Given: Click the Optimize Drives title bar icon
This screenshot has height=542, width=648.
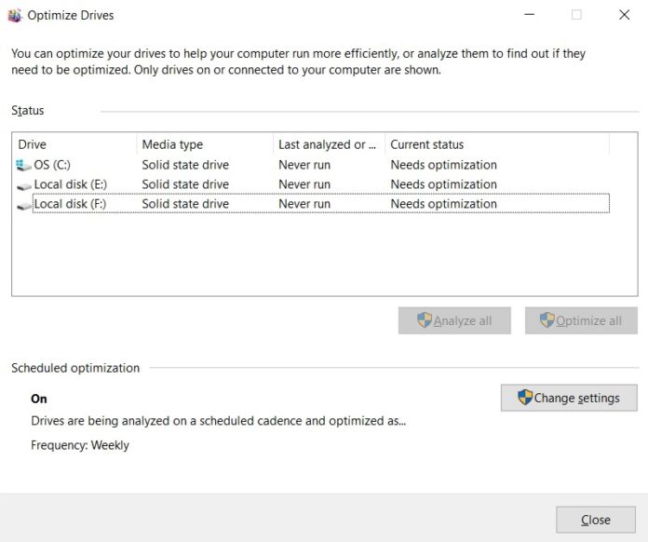Looking at the screenshot, I should [14, 15].
